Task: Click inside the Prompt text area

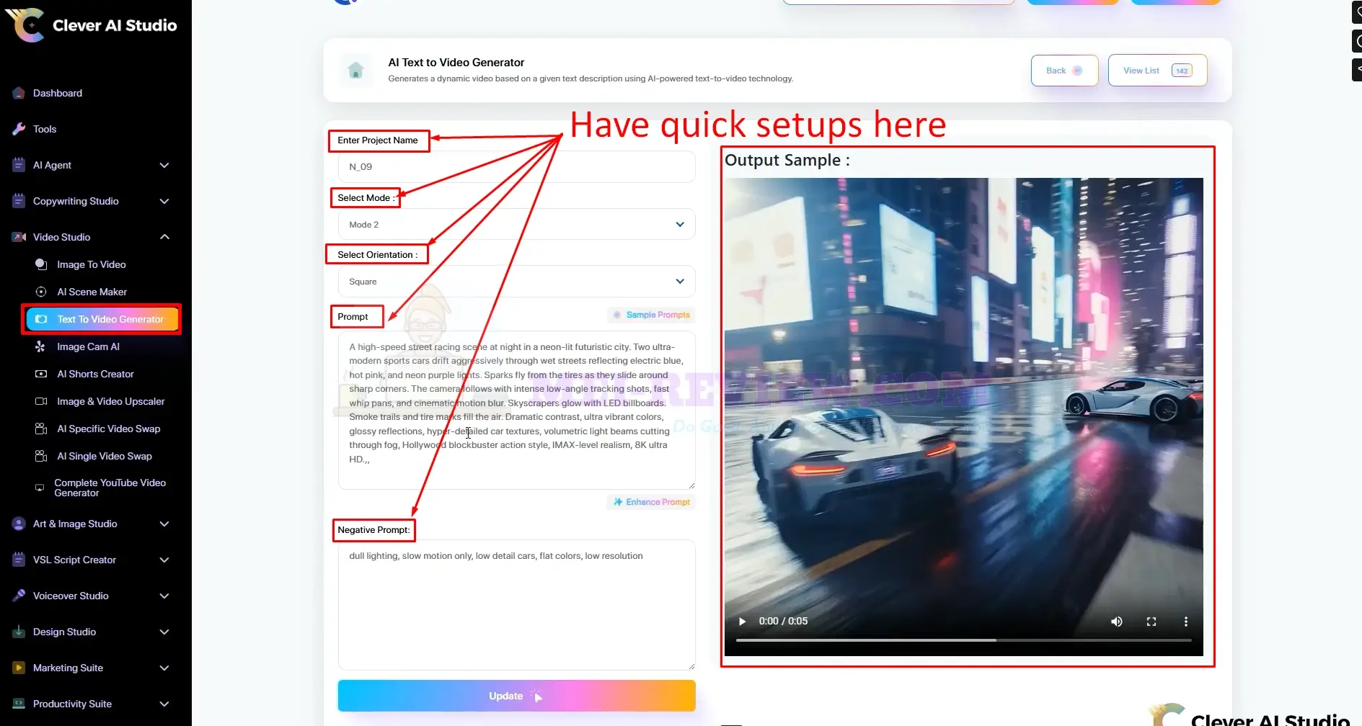Action: tap(516, 410)
